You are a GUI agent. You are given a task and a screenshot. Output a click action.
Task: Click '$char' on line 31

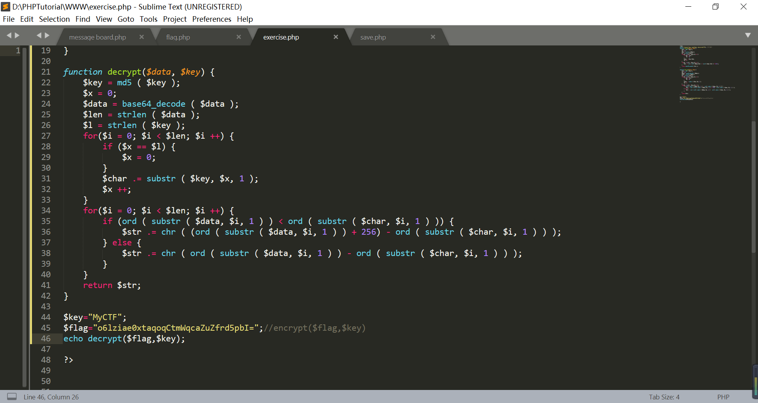click(114, 179)
